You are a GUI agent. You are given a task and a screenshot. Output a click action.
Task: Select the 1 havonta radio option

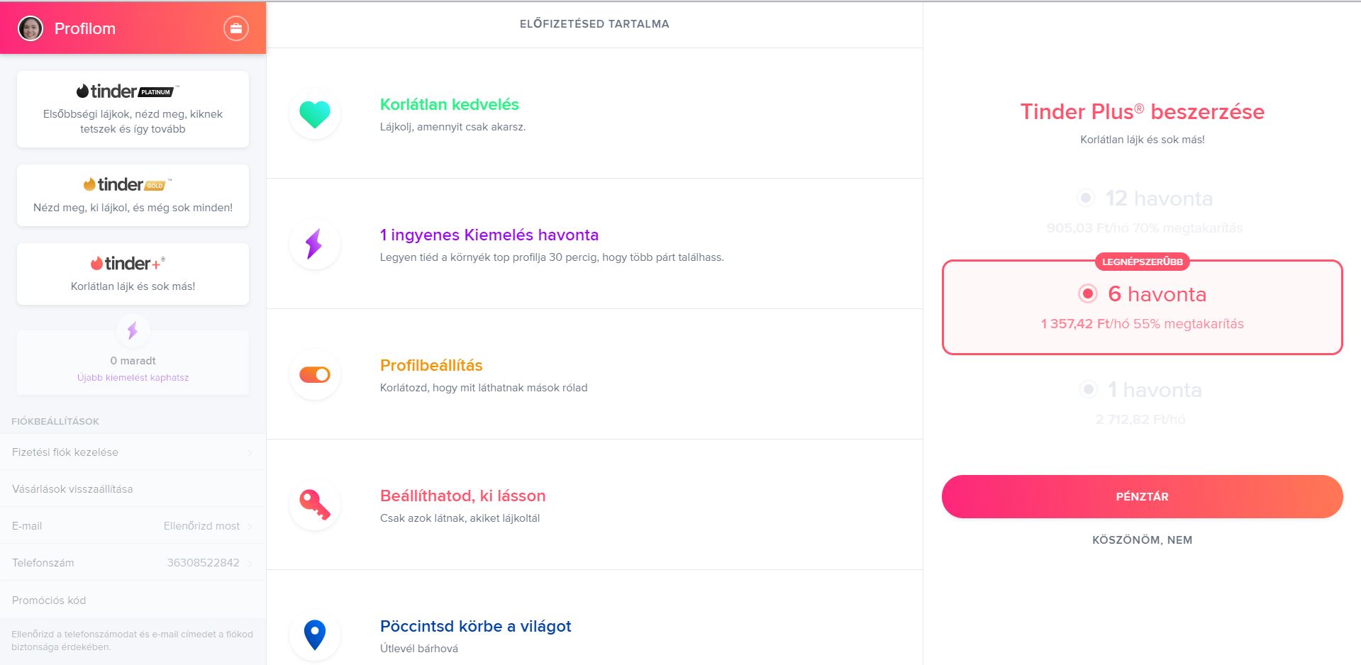point(1088,389)
